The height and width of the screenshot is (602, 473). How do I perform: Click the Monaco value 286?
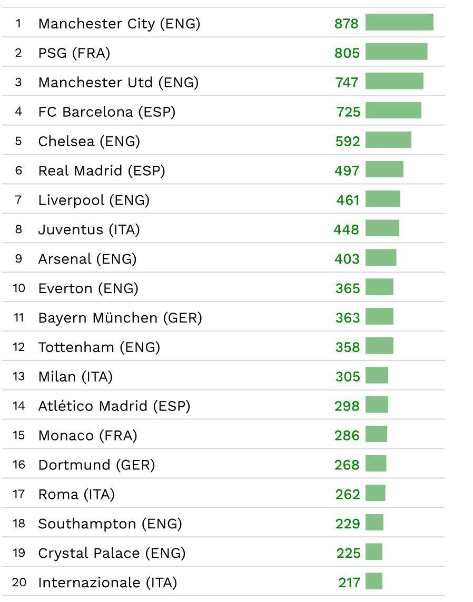click(x=347, y=436)
